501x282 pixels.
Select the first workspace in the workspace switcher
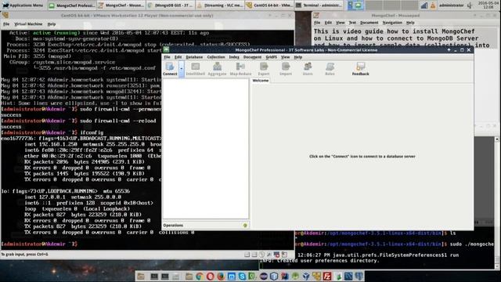(355, 5)
